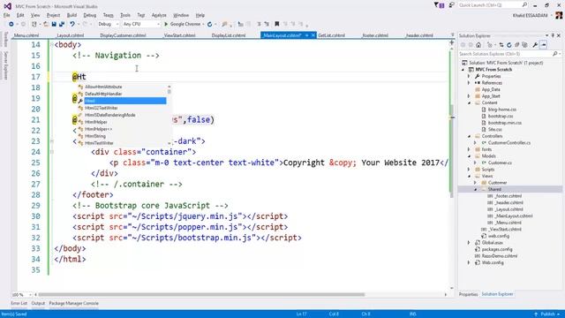Image resolution: width=565 pixels, height=318 pixels.
Task: Click the Undo toolbar icon
Action: (72, 24)
